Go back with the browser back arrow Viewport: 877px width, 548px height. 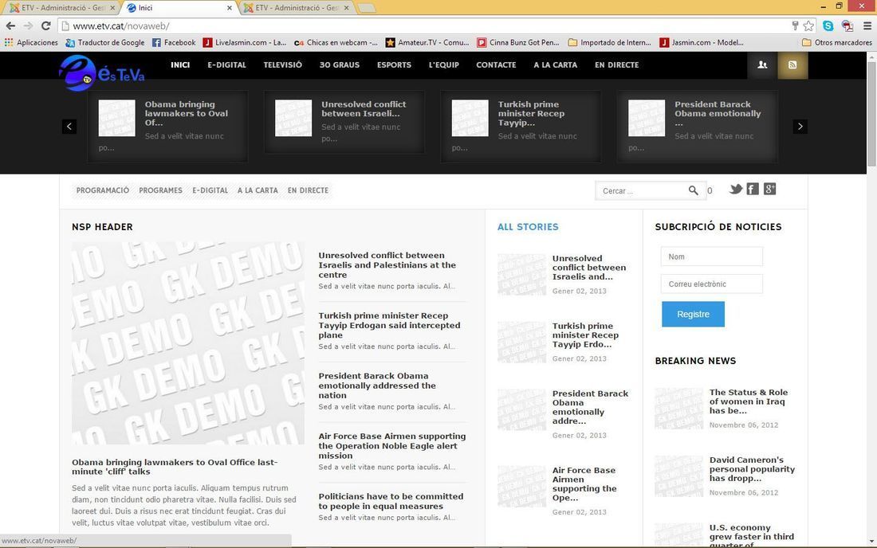[10, 25]
